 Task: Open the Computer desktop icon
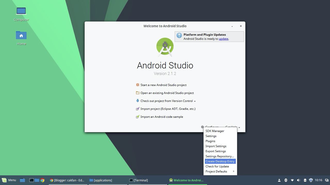point(21,14)
